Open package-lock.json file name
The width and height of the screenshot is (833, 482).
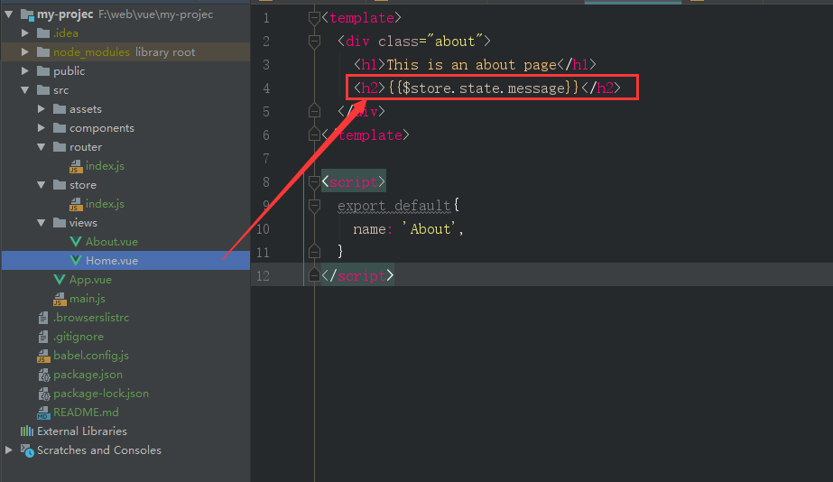101,394
